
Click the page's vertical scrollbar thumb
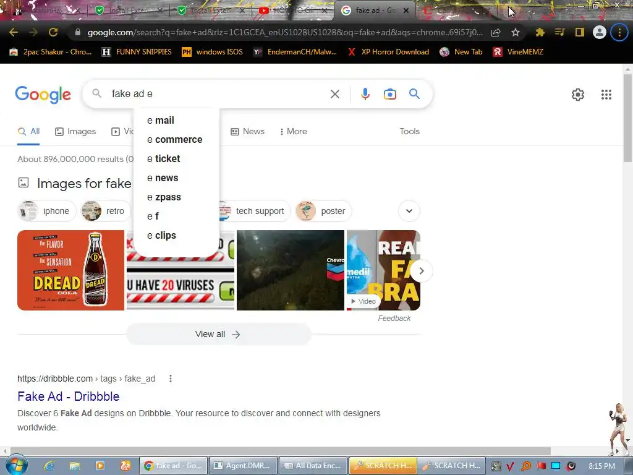point(627,117)
